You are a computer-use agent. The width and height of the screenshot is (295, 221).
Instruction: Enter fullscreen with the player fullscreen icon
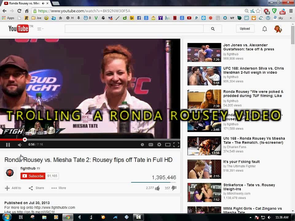176,145
